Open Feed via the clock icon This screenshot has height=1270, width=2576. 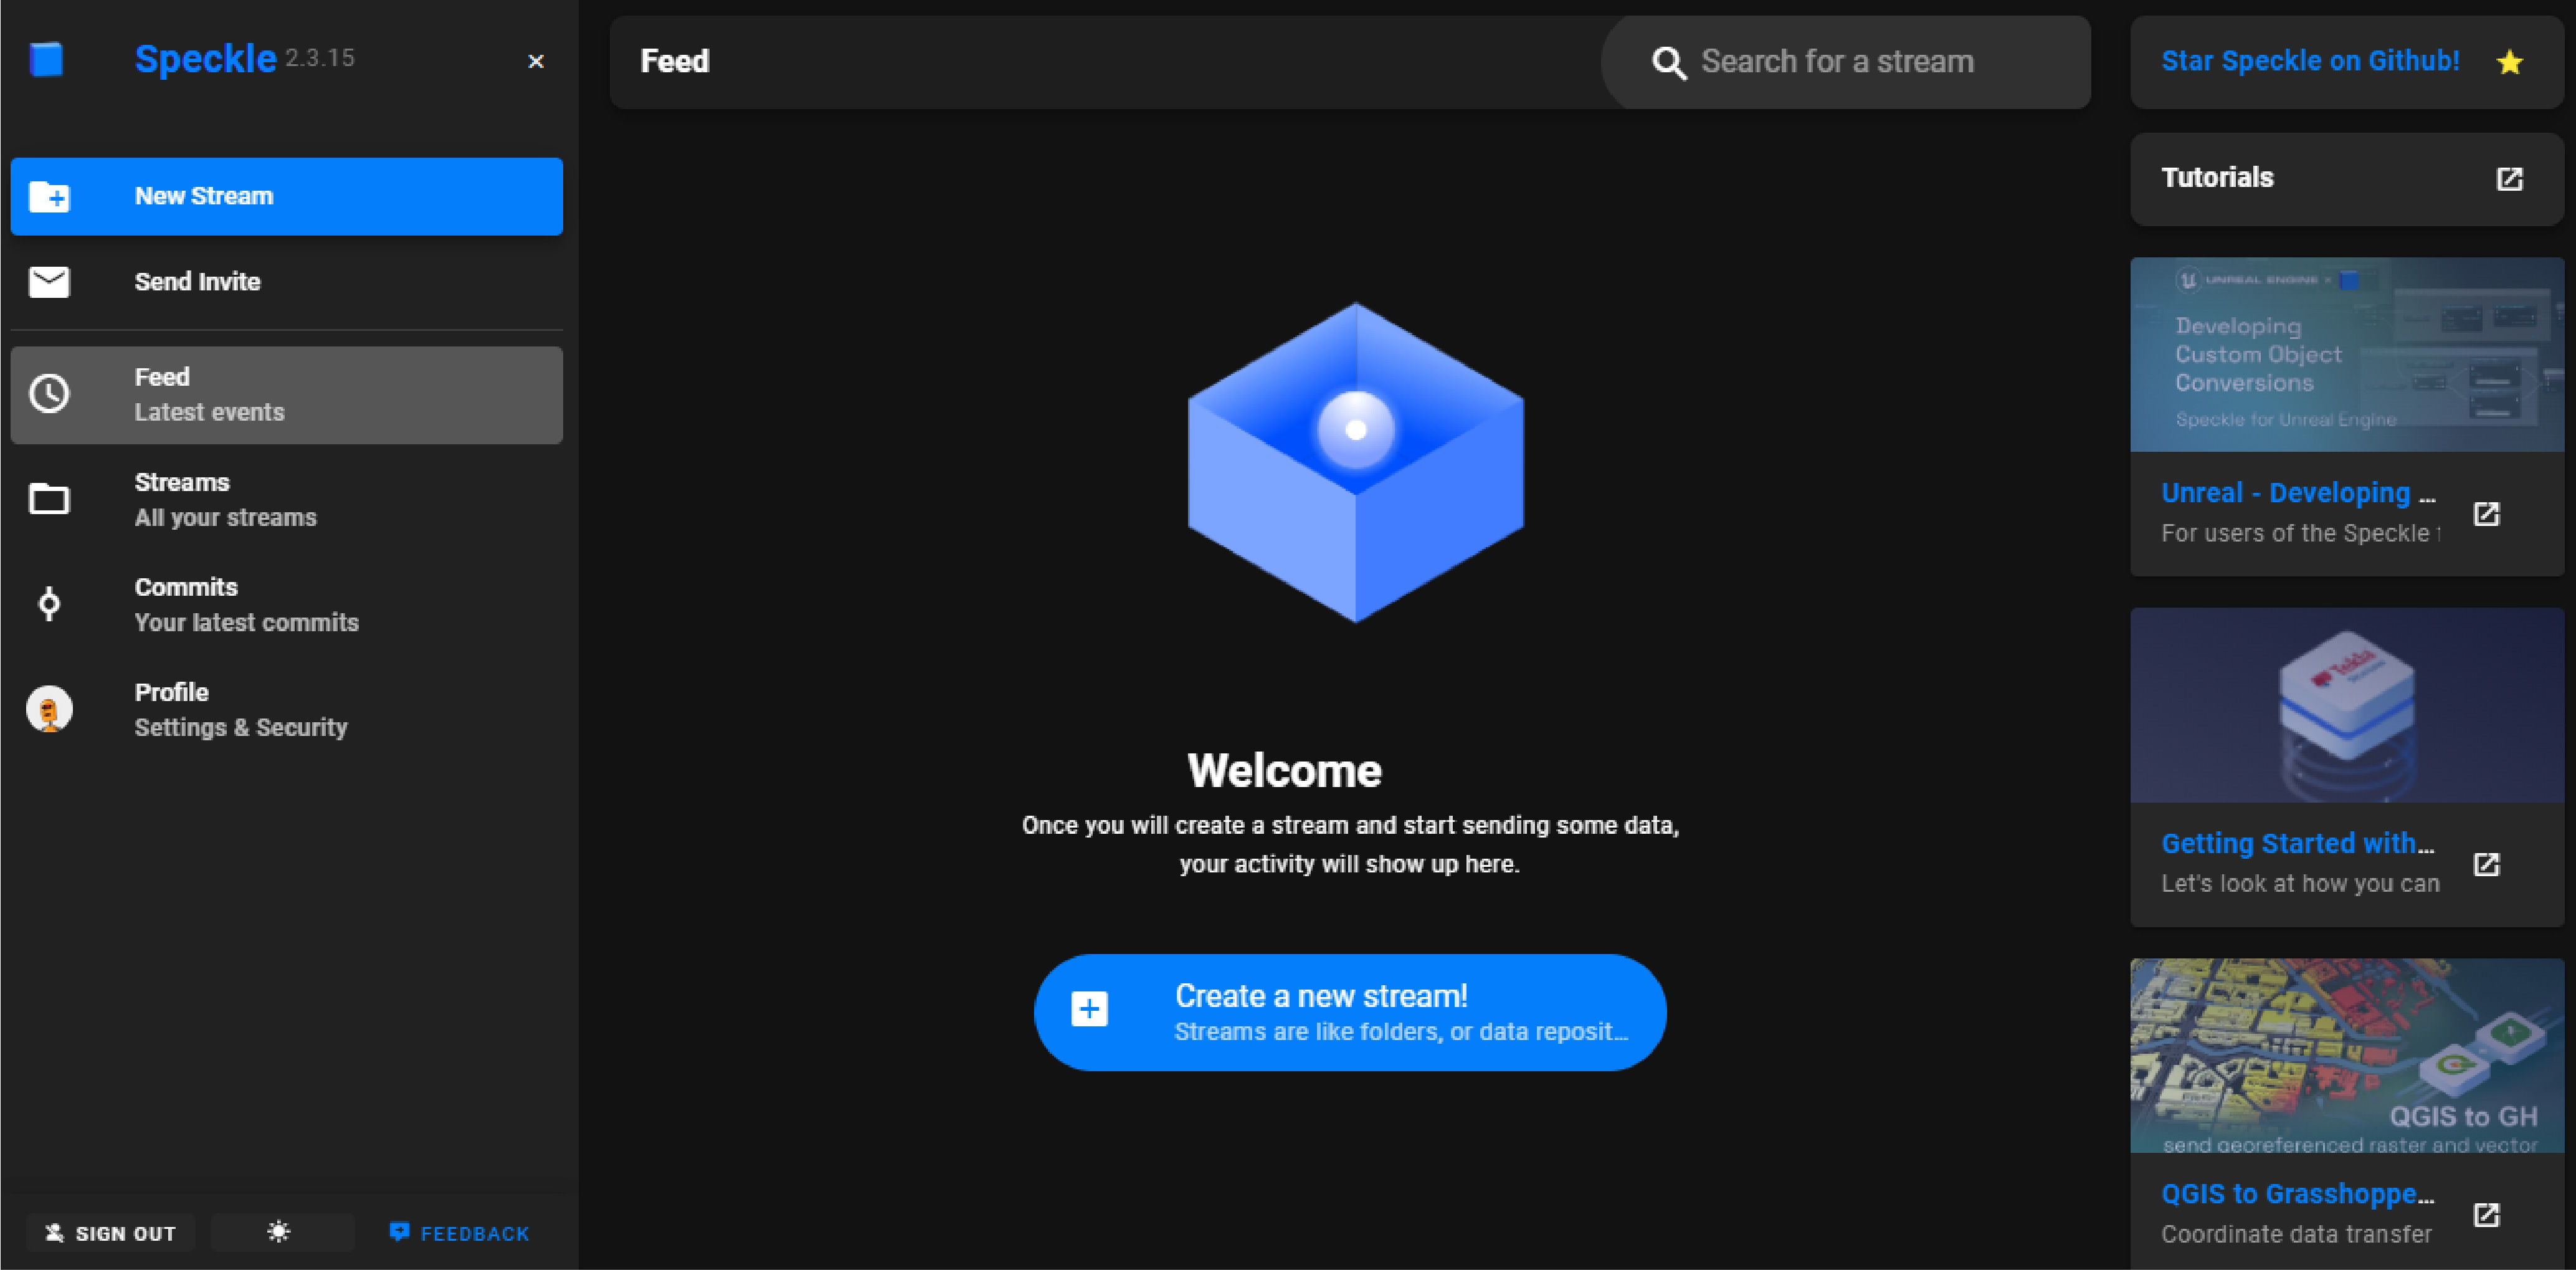pyautogui.click(x=50, y=394)
